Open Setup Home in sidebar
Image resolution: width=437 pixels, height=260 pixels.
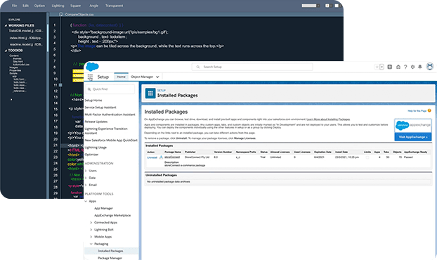[x=93, y=100]
